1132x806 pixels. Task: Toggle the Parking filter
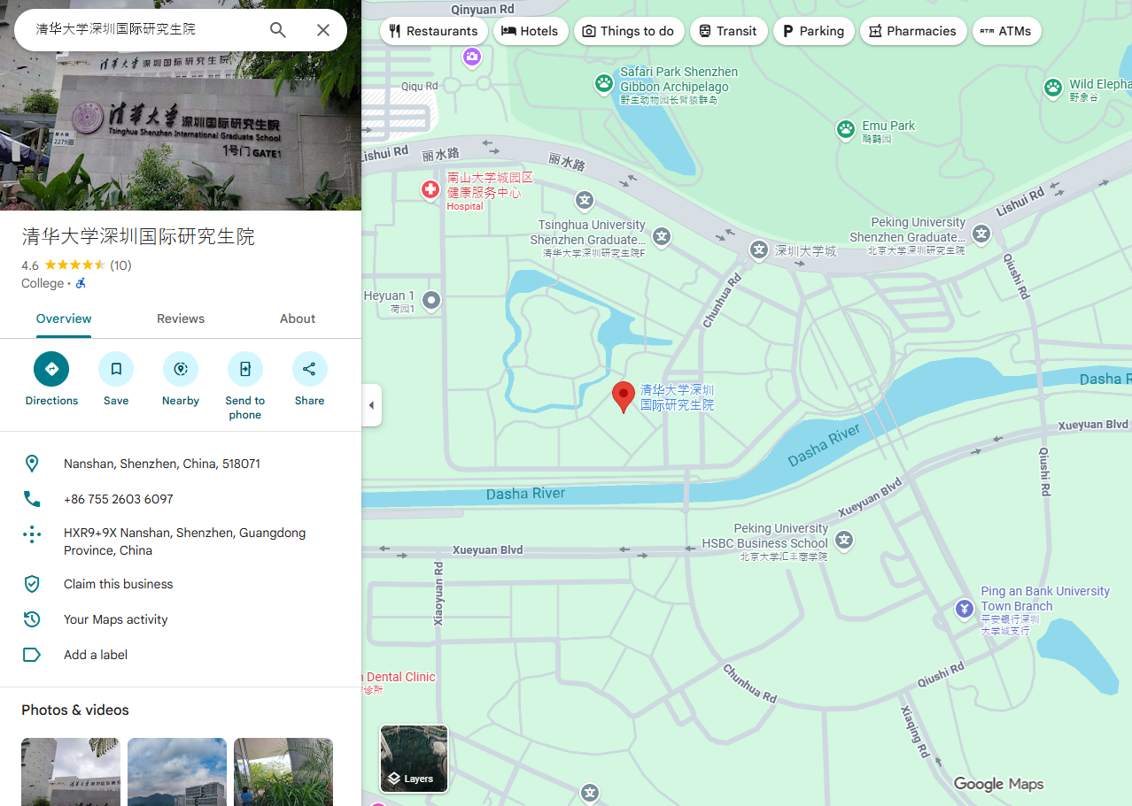tap(813, 30)
